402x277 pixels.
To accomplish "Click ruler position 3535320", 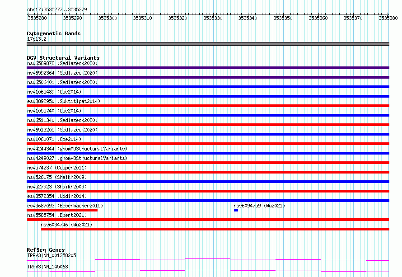I will [x=178, y=18].
